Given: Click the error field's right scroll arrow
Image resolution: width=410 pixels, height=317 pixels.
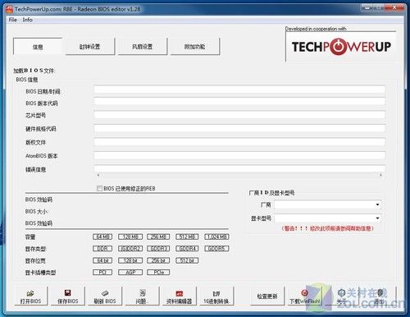Looking at the screenshot, I should [x=380, y=175].
